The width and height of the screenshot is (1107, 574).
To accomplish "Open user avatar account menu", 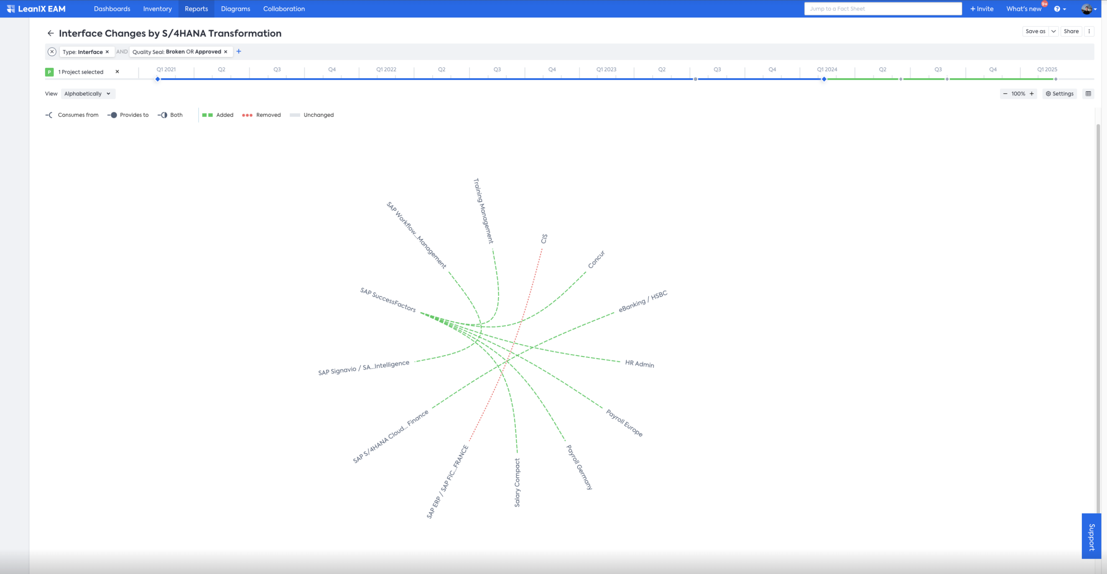I will tap(1088, 9).
